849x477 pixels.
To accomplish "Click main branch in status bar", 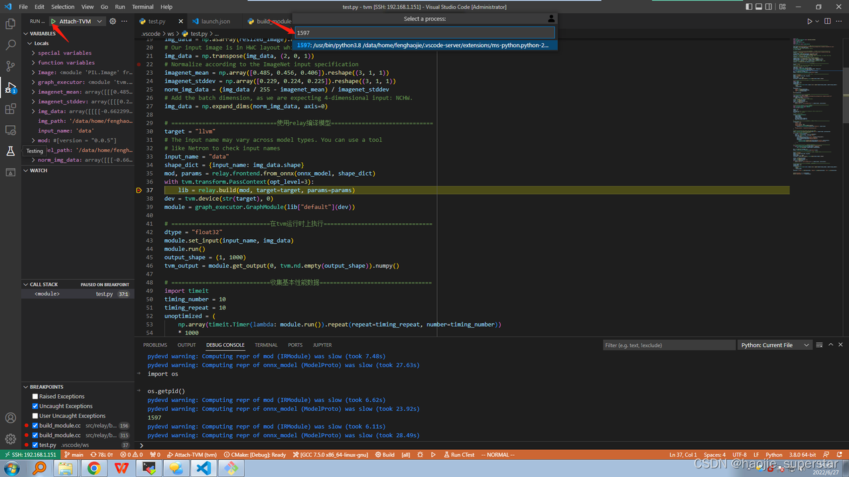I will pyautogui.click(x=74, y=454).
